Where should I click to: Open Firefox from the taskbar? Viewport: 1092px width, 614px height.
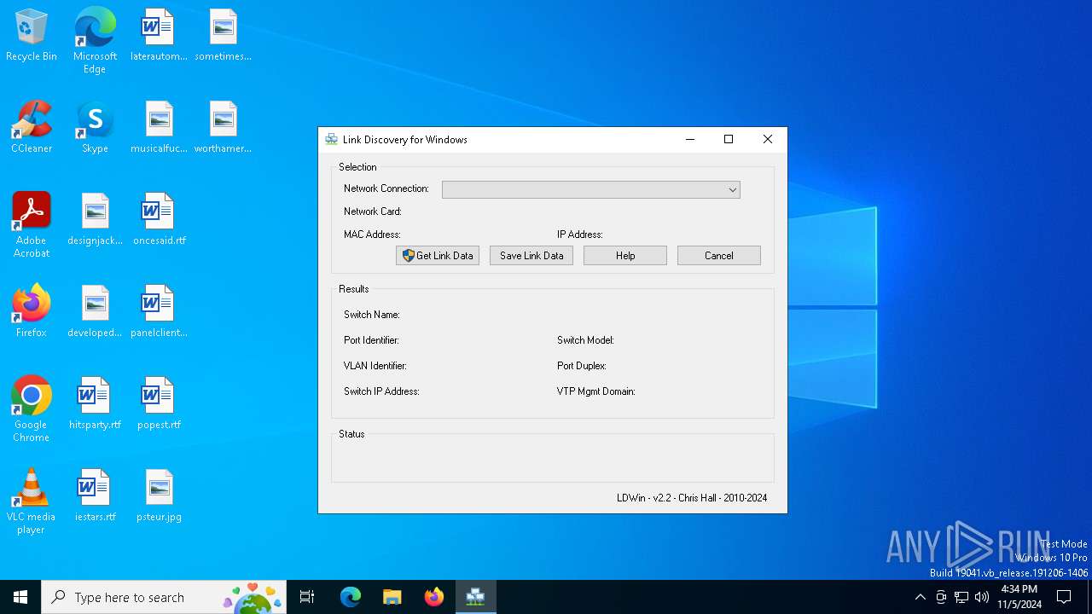(x=433, y=597)
